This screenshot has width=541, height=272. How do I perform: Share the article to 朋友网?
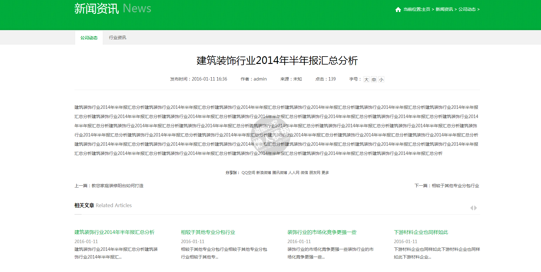tap(315, 173)
